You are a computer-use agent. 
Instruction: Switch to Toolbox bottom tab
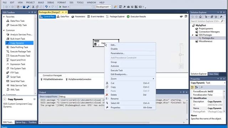tap(32, 122)
